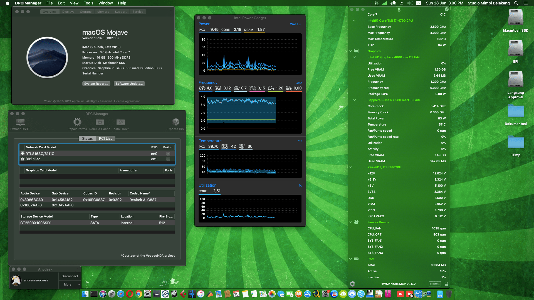This screenshot has width=534, height=300.
Task: Click the Update IDs globe icon
Action: pos(175,122)
